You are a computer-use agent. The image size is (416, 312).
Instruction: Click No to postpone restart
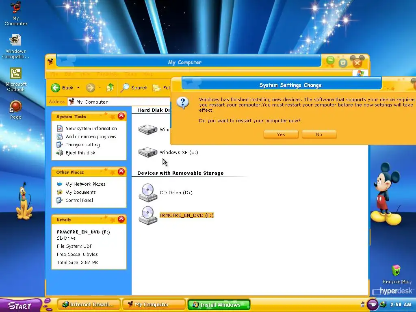point(319,134)
